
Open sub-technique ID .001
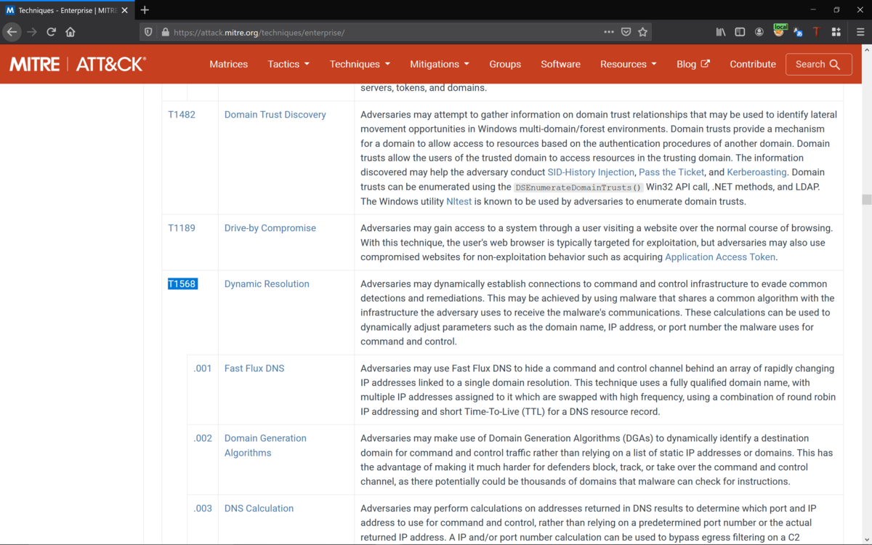tap(203, 368)
